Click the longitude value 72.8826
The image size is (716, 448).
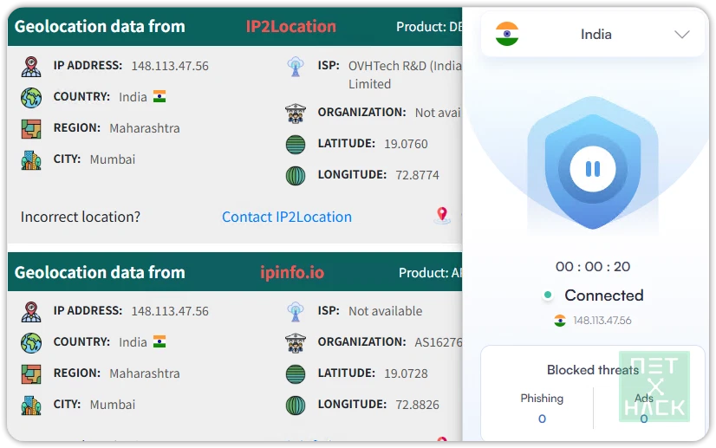(x=417, y=405)
